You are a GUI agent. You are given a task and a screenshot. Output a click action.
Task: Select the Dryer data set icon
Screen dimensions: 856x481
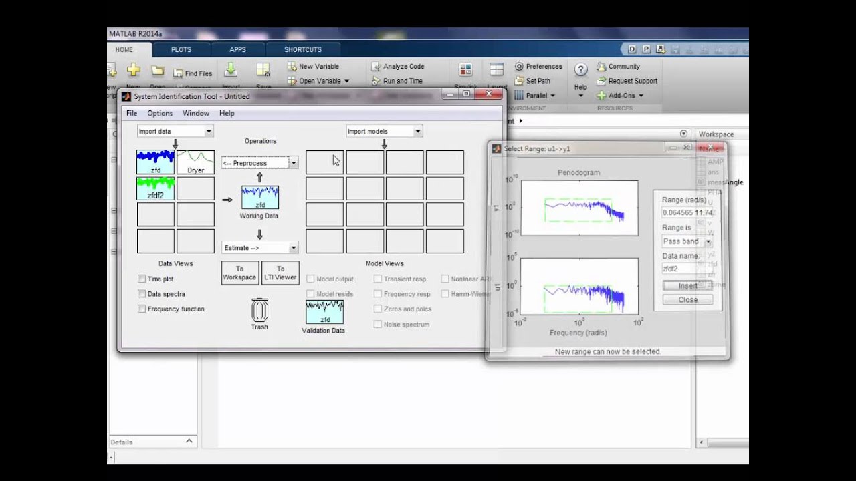pos(195,162)
